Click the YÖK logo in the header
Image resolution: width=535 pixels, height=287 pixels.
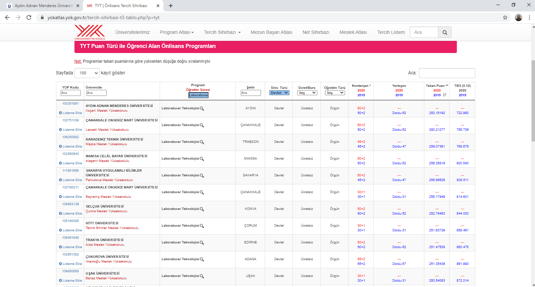90,32
